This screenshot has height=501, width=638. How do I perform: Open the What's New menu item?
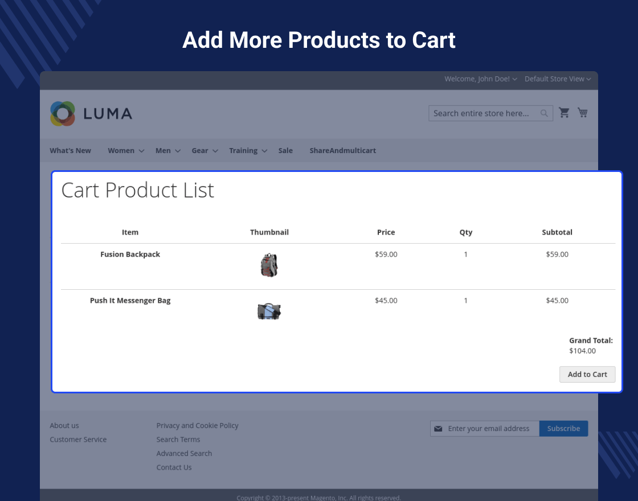(71, 150)
